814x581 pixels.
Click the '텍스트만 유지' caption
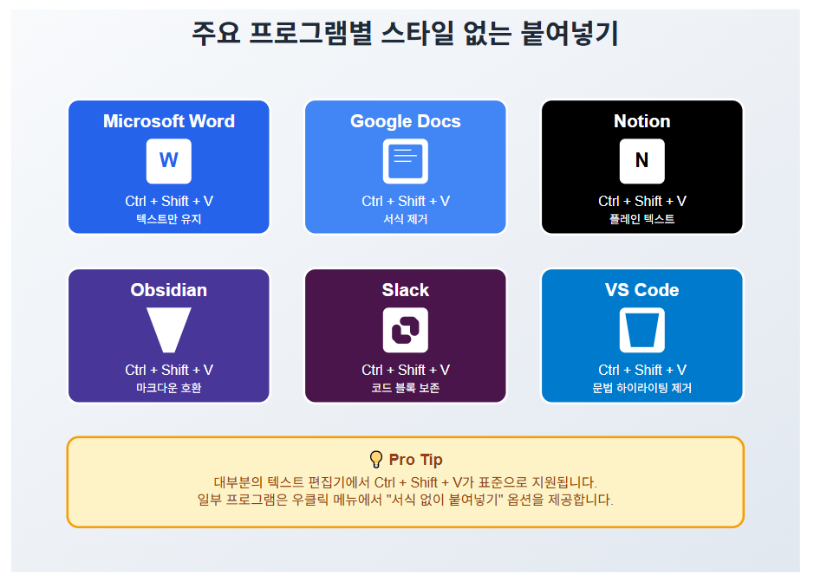169,219
